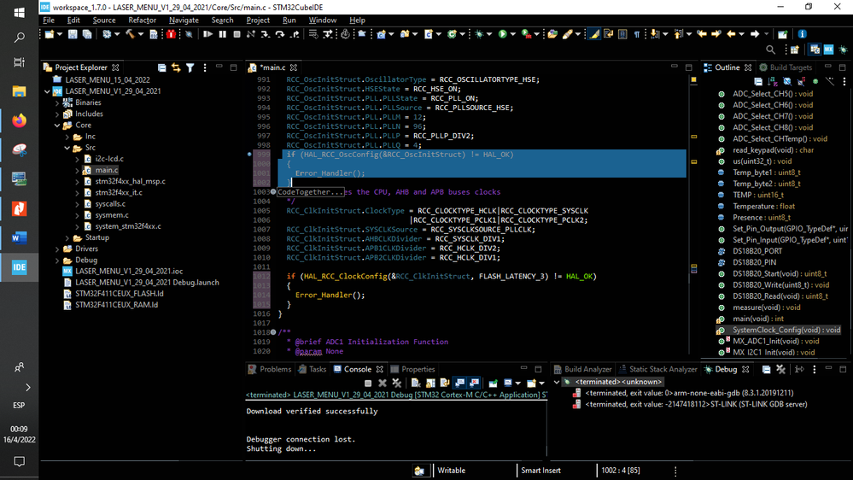The width and height of the screenshot is (853, 480).
Task: Click the green bug Debug launch icon
Action: pyautogui.click(x=479, y=34)
